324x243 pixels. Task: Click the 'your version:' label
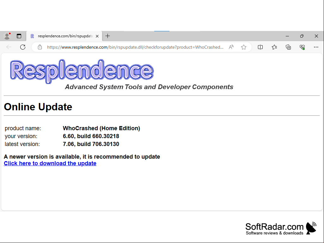[x=21, y=136]
